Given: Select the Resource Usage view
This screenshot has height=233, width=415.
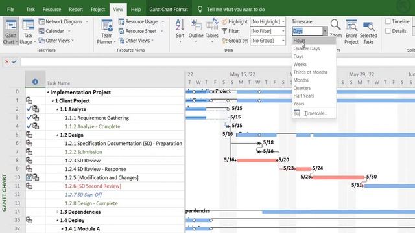Looking at the screenshot, I should click(141, 21).
